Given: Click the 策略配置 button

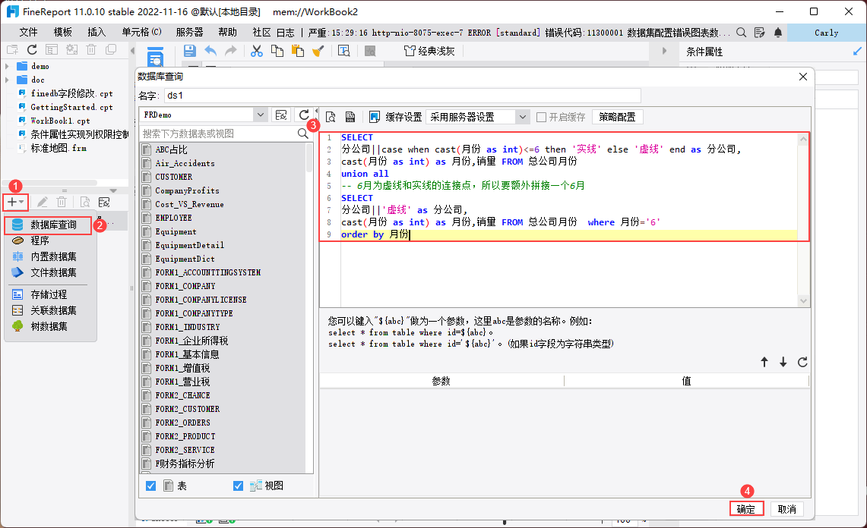Looking at the screenshot, I should [x=617, y=117].
